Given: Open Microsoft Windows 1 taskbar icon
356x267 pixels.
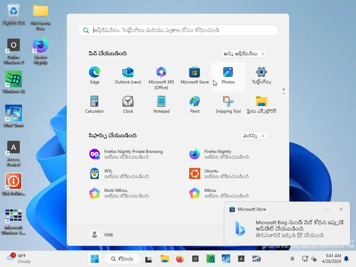Looking at the screenshot, I should [x=257, y=259].
